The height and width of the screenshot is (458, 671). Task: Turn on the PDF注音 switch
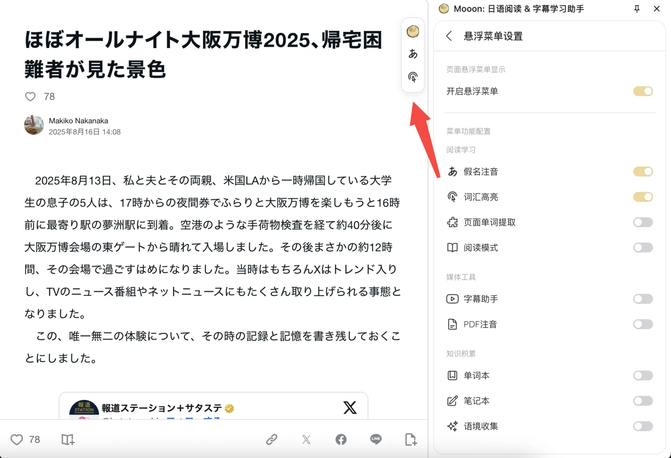(x=643, y=324)
